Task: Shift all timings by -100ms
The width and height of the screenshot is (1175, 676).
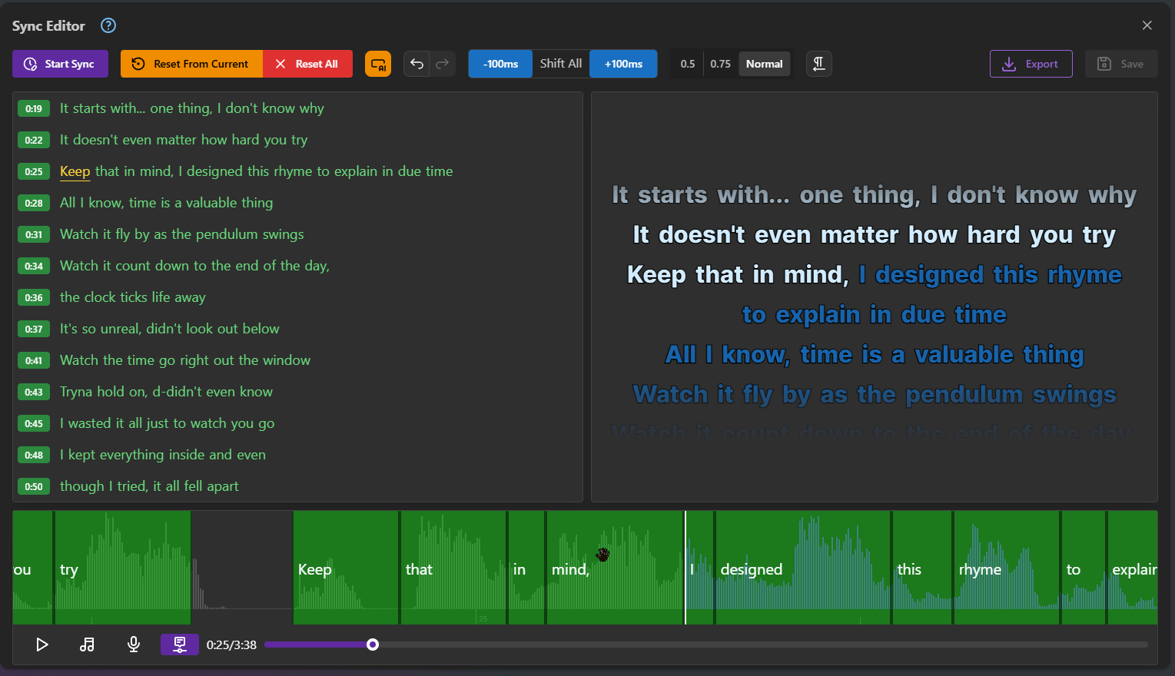Action: tap(500, 64)
